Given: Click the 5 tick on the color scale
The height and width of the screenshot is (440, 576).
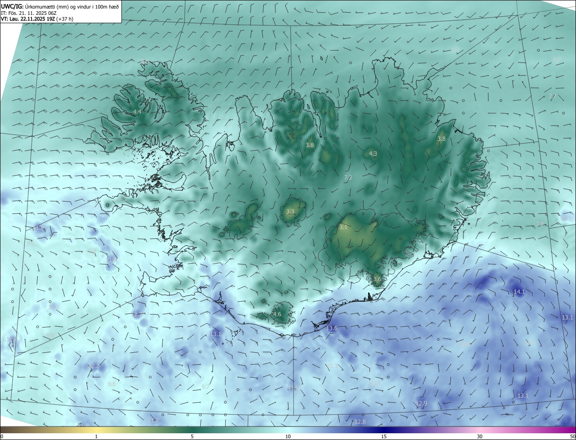Looking at the screenshot, I should click(192, 437).
